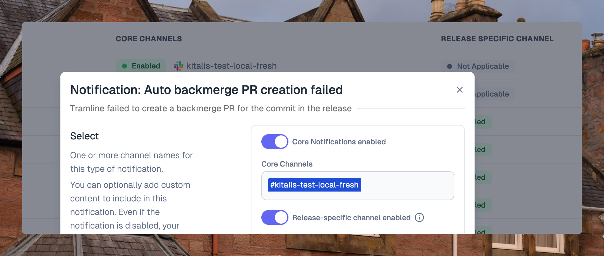Viewport: 604px width, 256px height.
Task: Click the first Not Applicable badge
Action: tap(478, 66)
